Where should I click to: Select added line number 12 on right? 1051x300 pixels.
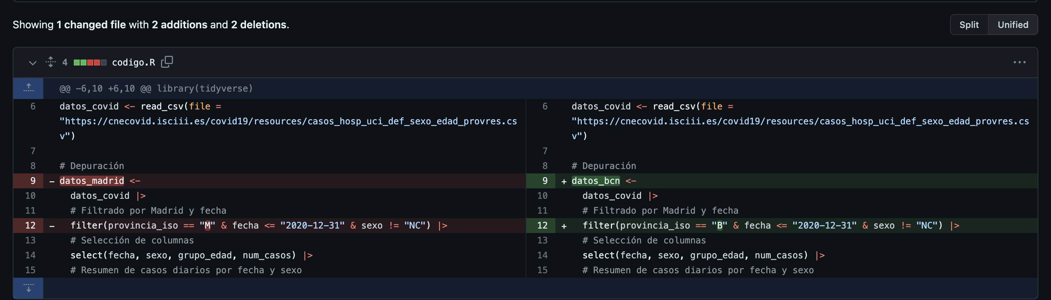542,226
